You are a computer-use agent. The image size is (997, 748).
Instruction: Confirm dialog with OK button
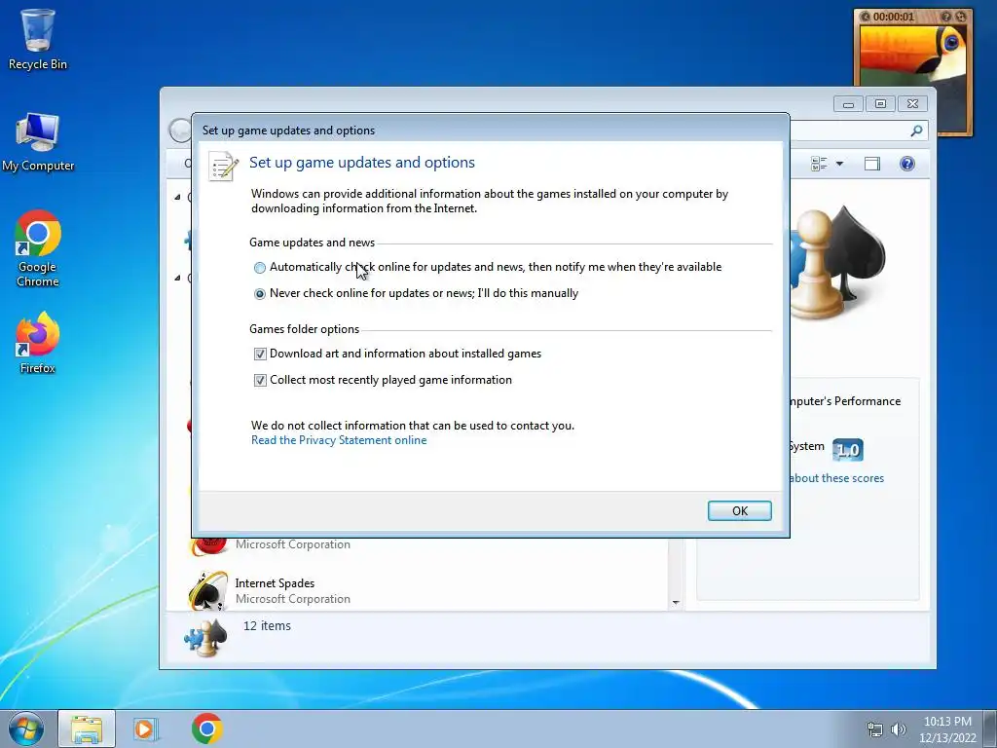(x=740, y=510)
